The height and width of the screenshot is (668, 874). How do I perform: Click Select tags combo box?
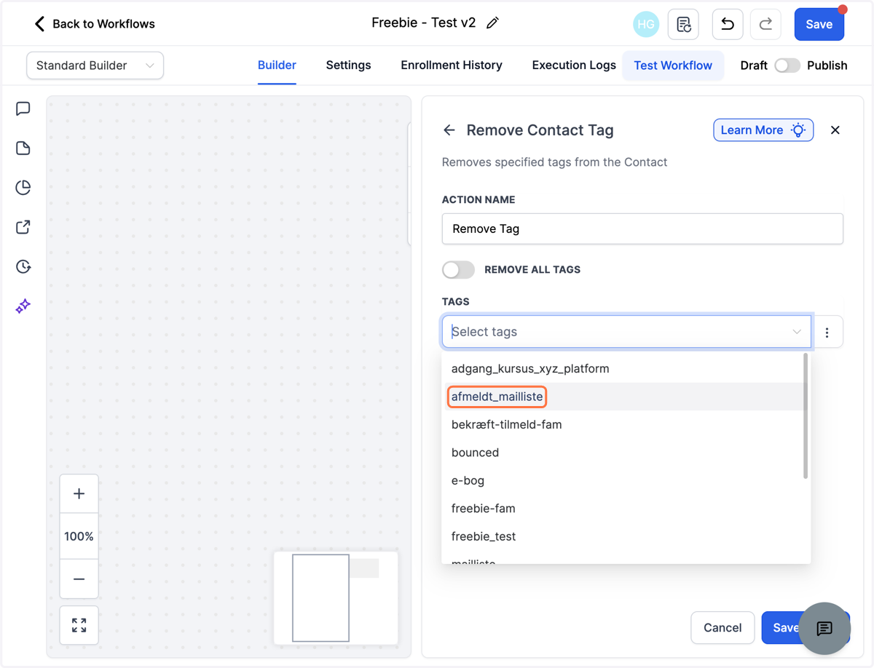[x=626, y=332]
